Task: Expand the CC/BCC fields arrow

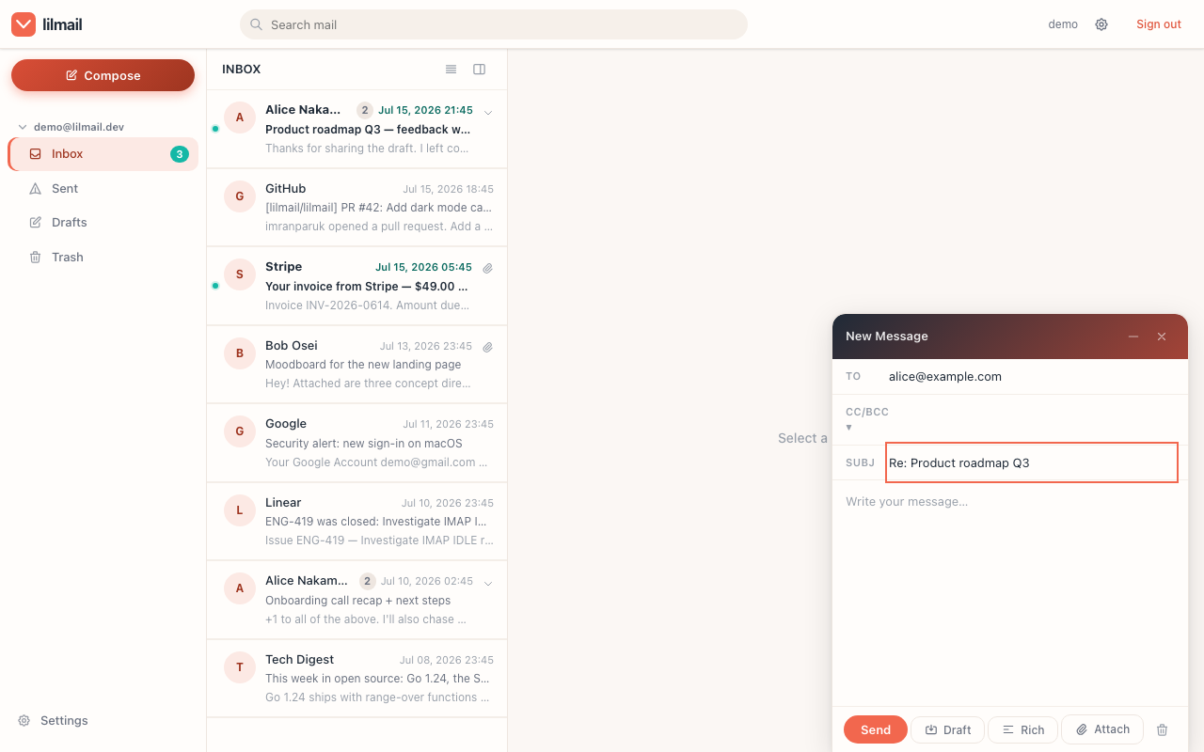Action: click(848, 428)
